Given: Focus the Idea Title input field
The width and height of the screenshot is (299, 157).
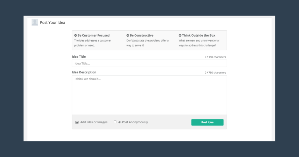Looking at the screenshot, I should pos(149,63).
